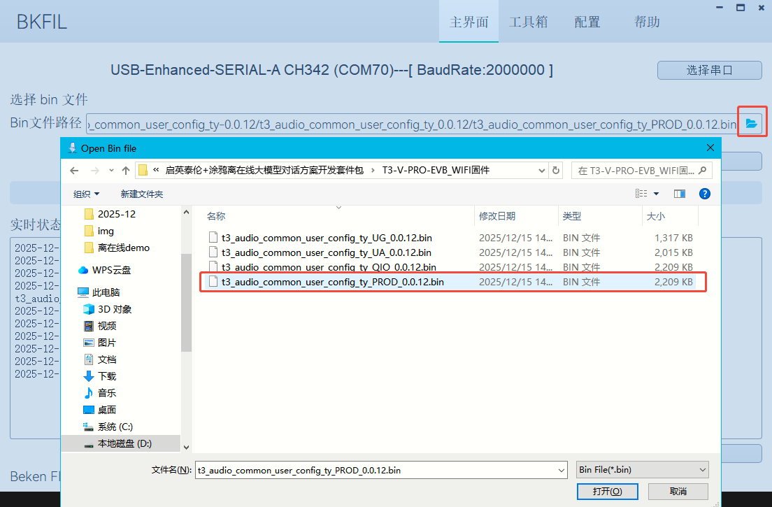Click the 打开 open button
This screenshot has height=507, width=772.
click(607, 491)
